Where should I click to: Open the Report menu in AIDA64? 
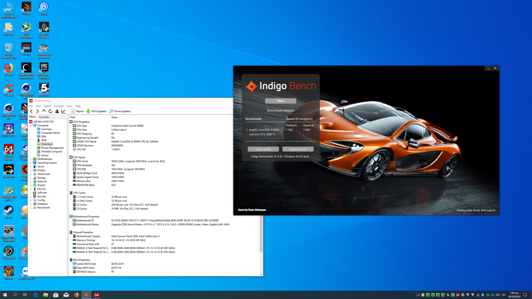[x=47, y=106]
